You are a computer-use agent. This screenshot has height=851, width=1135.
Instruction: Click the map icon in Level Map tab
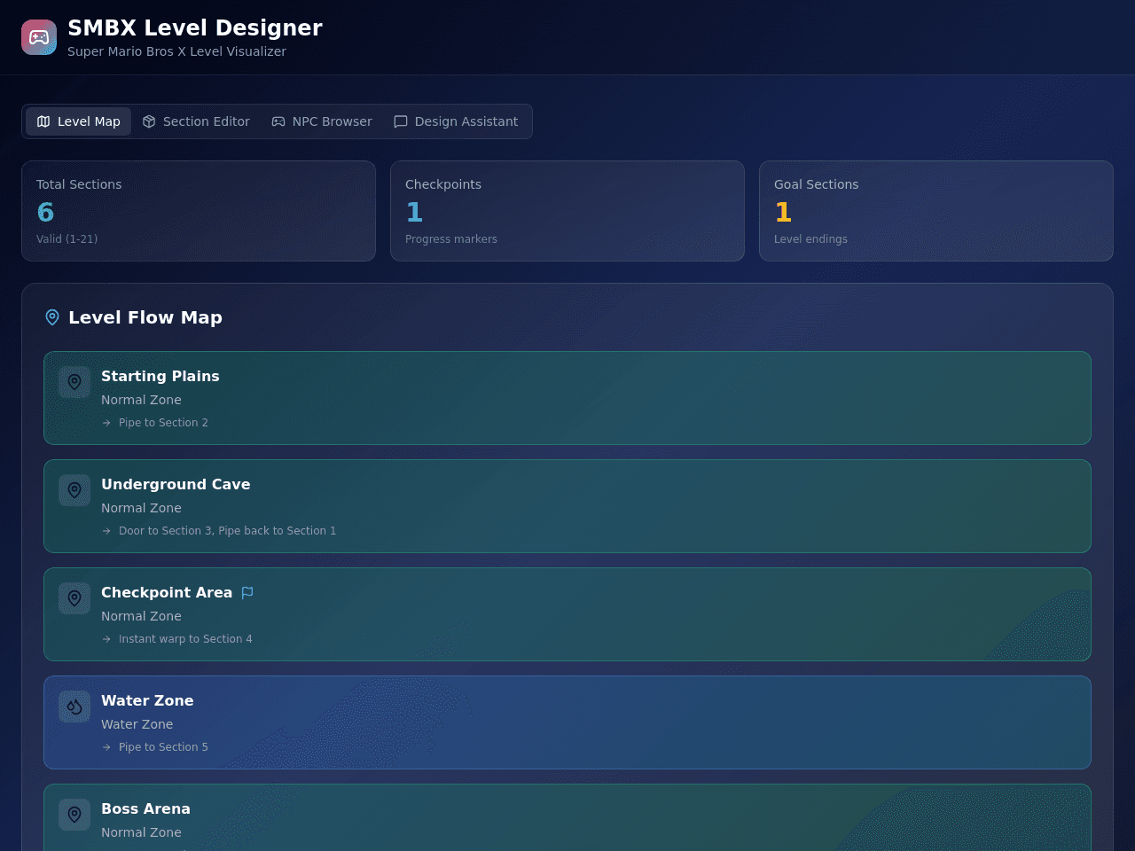pos(43,121)
